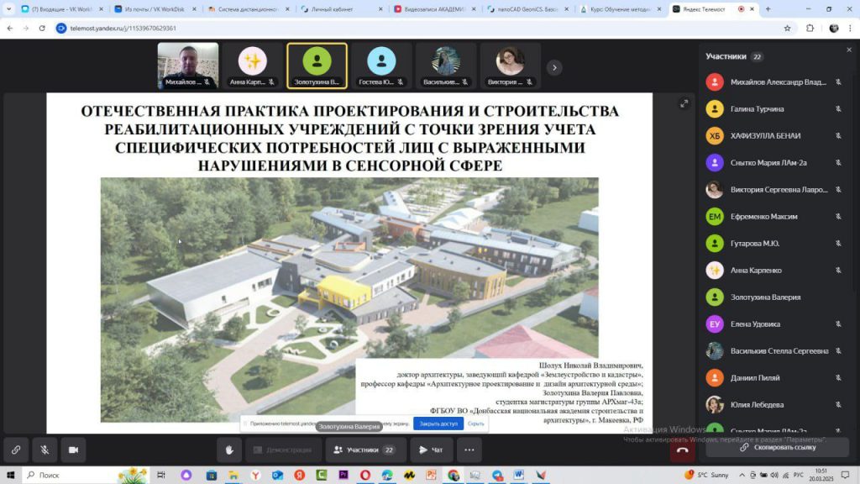860x484 pixels.
Task: Open the three-dots more options menu
Action: click(x=469, y=450)
